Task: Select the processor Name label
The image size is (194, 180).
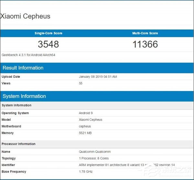Action: coord(6,152)
